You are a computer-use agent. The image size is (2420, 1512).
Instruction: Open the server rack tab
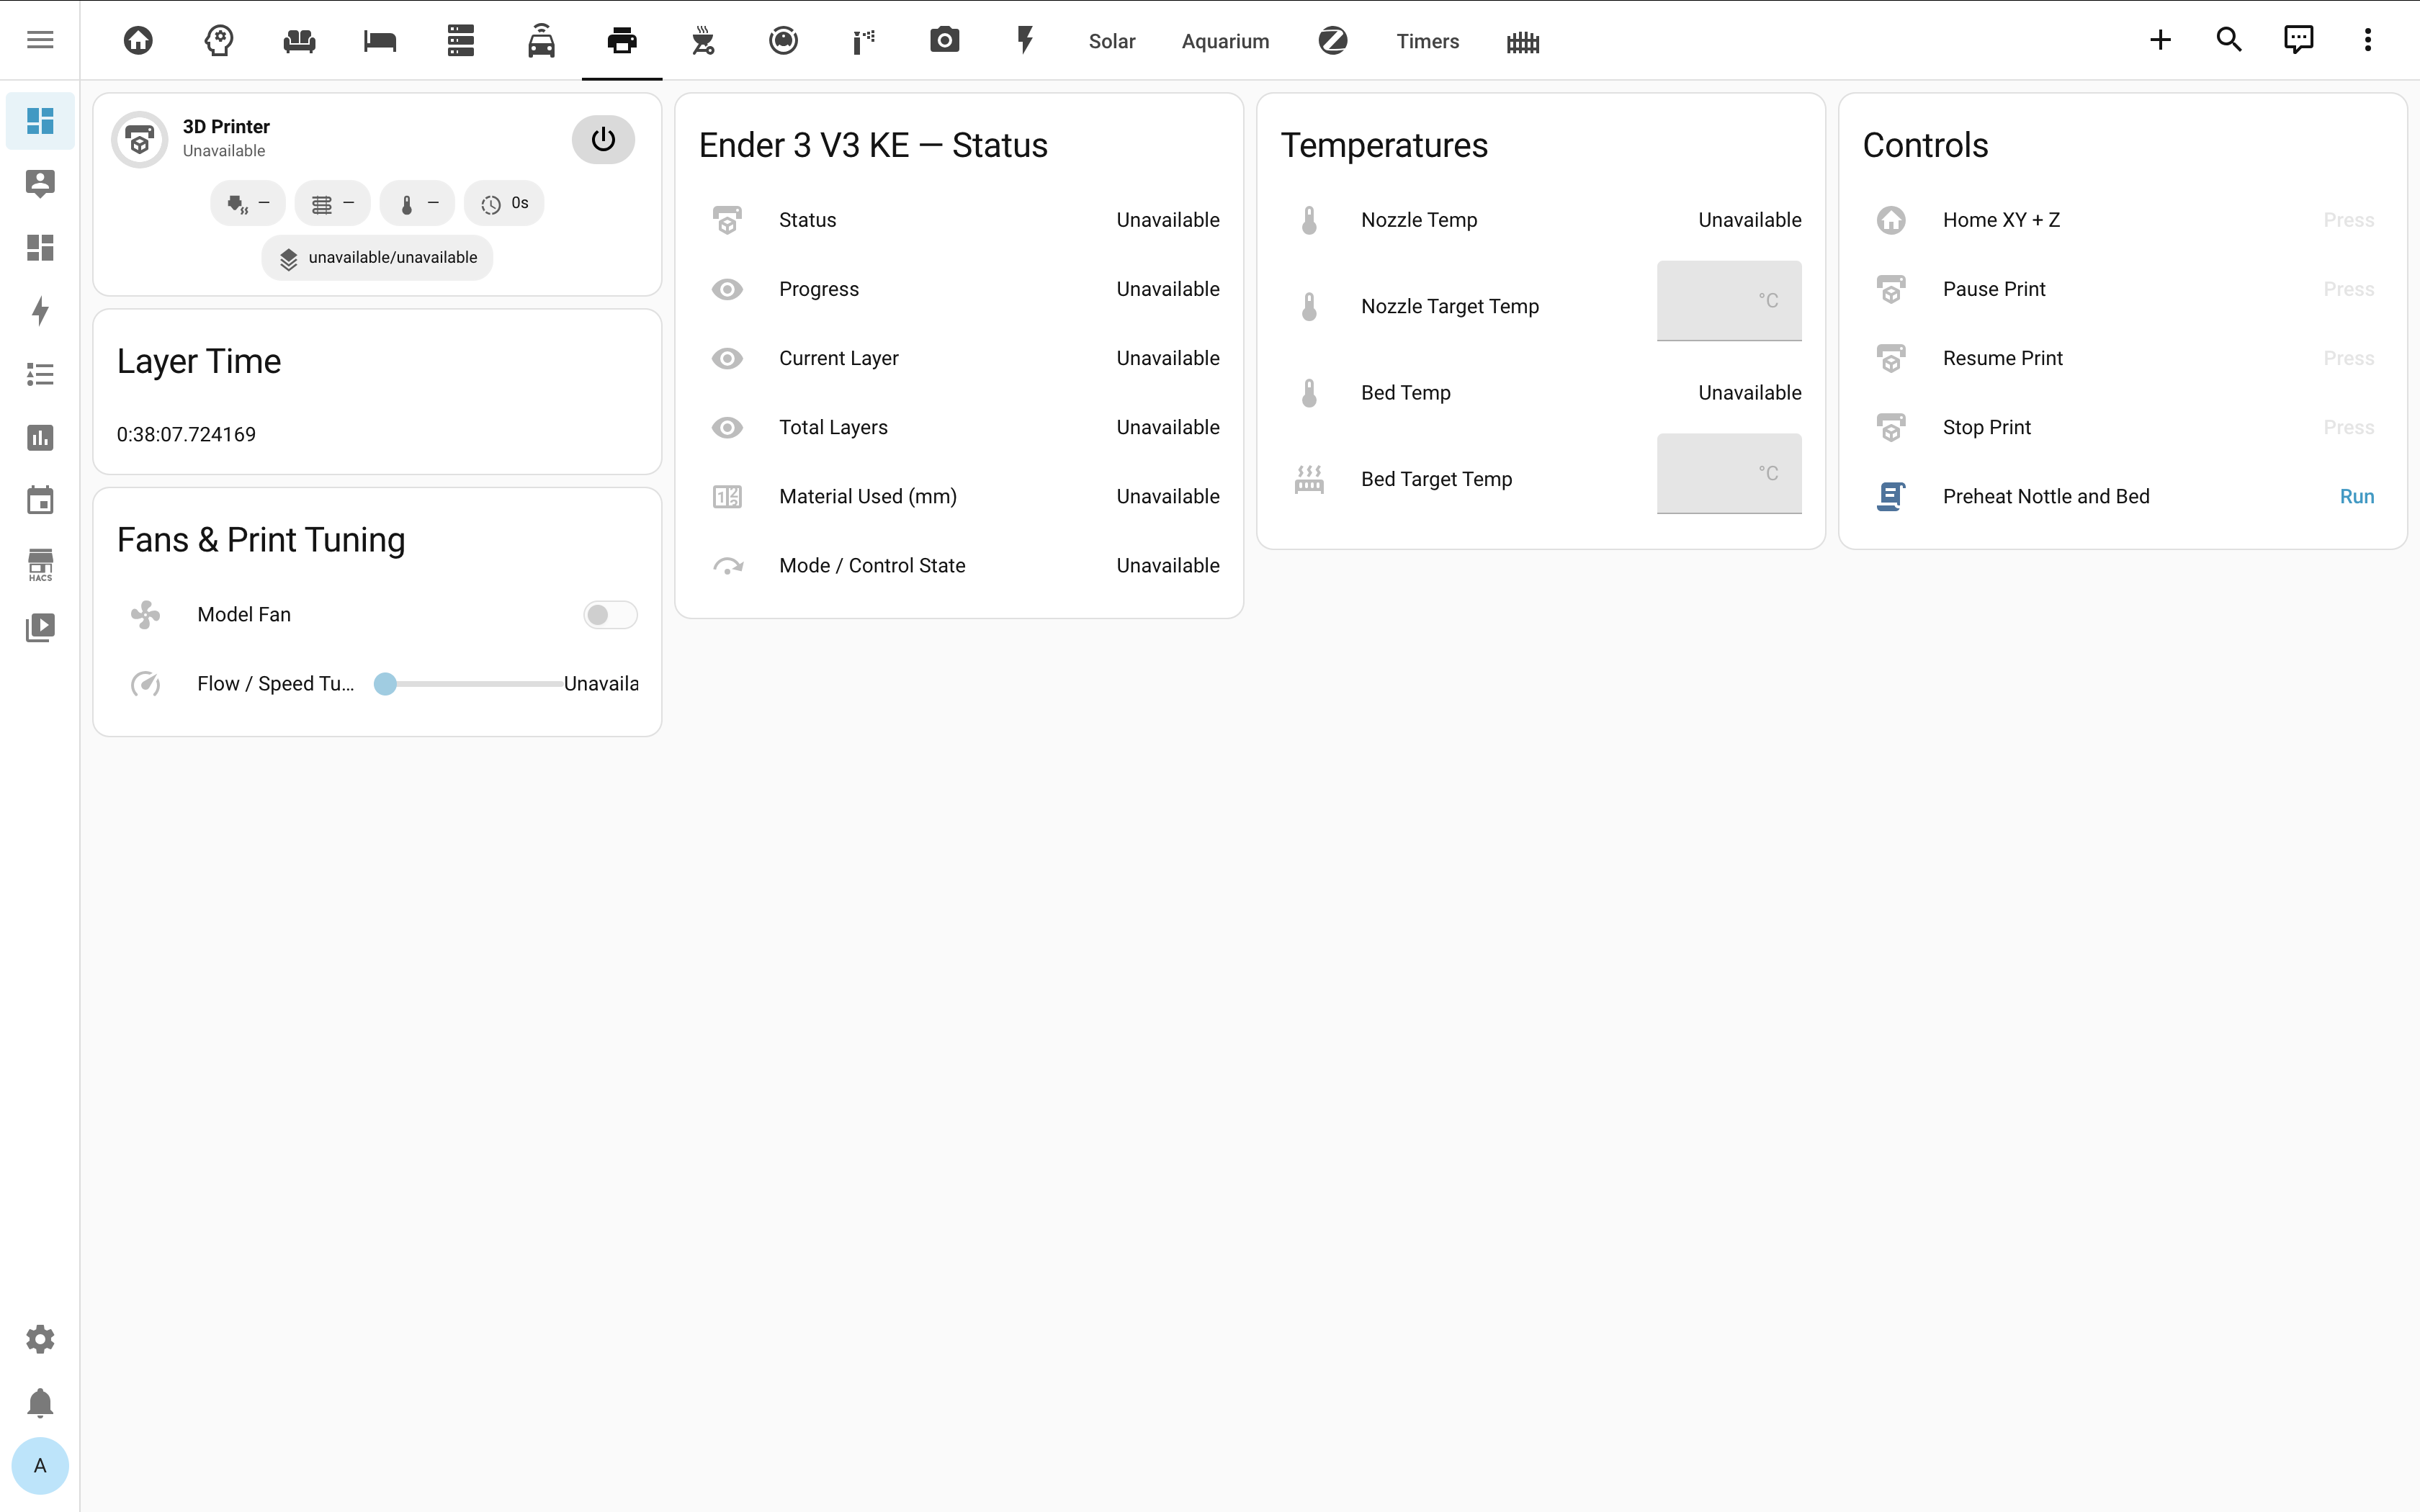point(461,40)
